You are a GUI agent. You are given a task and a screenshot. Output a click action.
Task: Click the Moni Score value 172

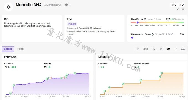[x=168, y=19]
